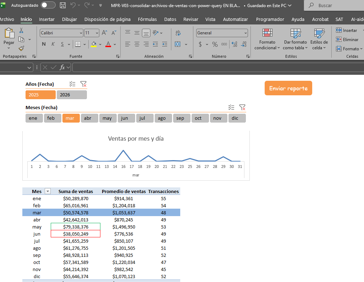Toggle Autoguardado switch

click(x=48, y=5)
